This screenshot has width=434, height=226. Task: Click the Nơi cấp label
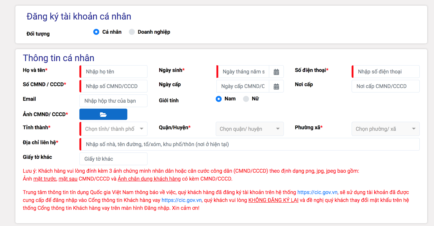pyautogui.click(x=304, y=85)
